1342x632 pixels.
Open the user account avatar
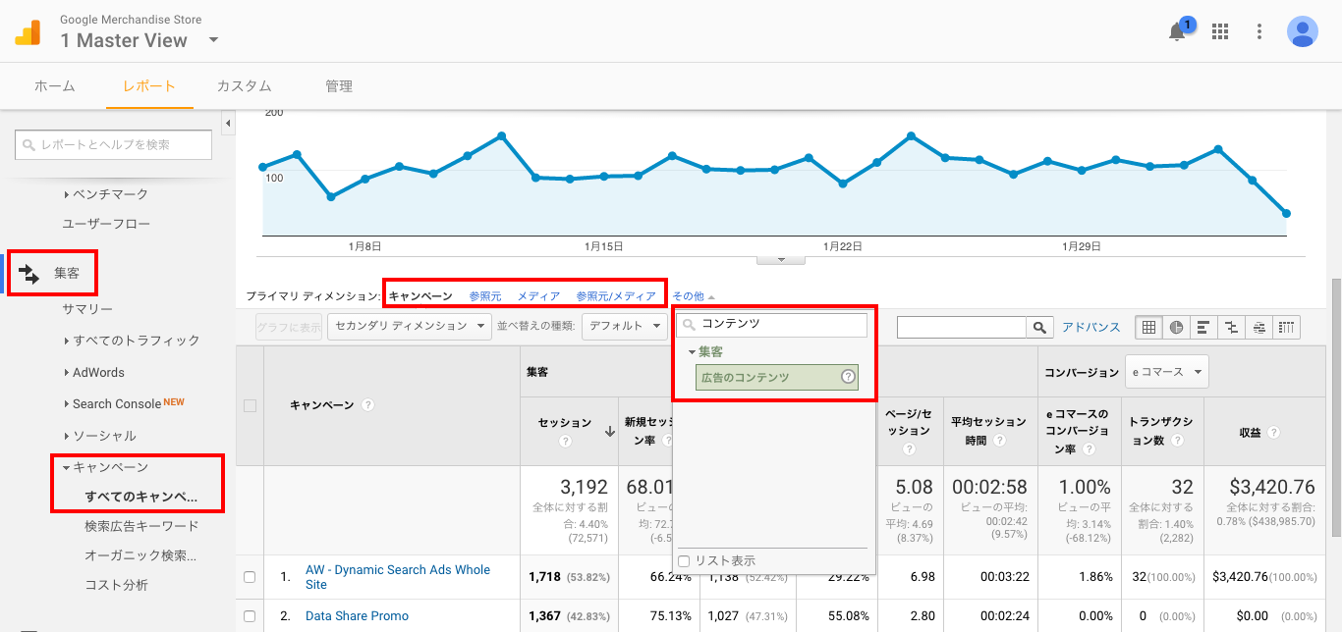[1303, 31]
